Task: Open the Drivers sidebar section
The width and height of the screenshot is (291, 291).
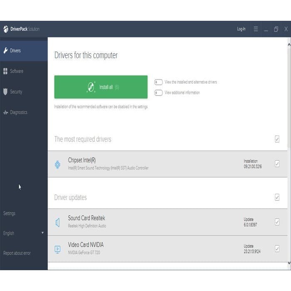Action: [x=24, y=51]
